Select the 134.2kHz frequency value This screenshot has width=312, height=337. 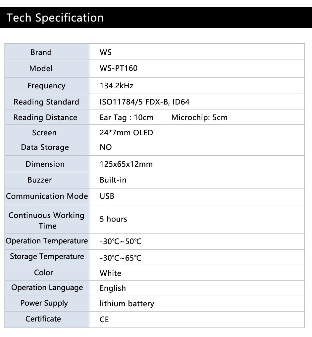[116, 86]
